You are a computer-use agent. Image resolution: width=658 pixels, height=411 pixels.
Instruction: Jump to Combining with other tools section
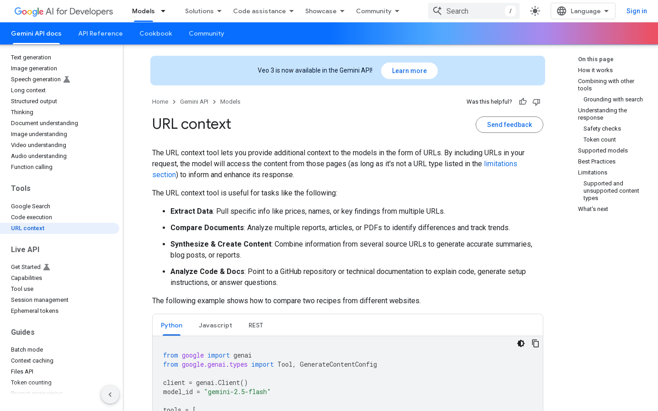tap(606, 85)
